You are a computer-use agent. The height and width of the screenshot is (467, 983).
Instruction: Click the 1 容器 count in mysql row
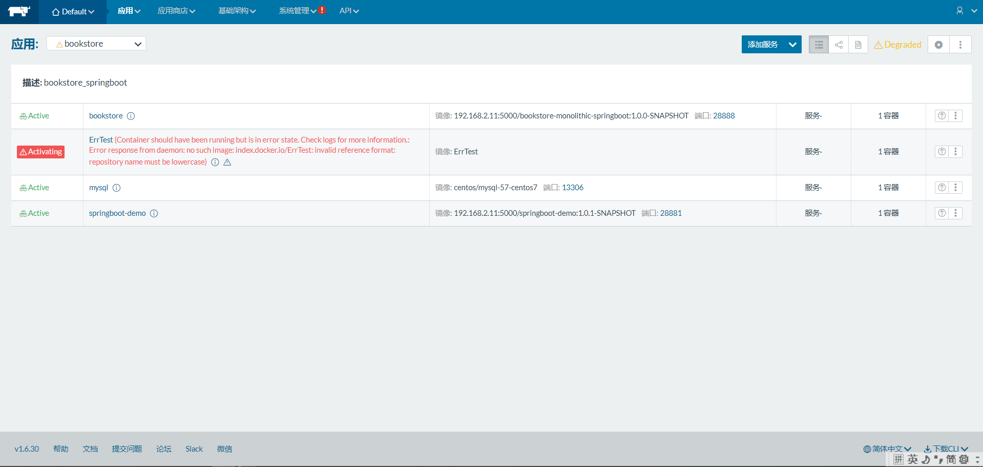click(x=888, y=188)
